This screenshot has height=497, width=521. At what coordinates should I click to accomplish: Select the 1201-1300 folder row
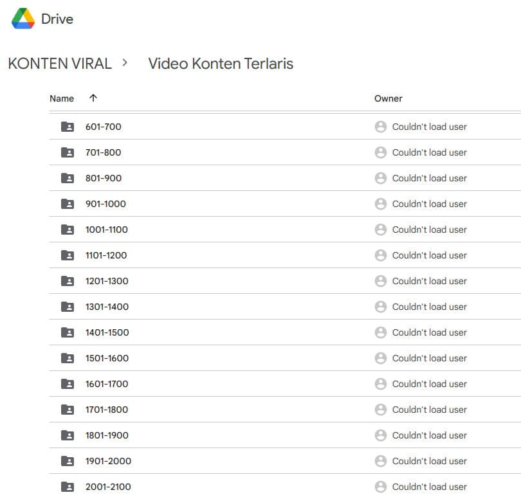(285, 281)
